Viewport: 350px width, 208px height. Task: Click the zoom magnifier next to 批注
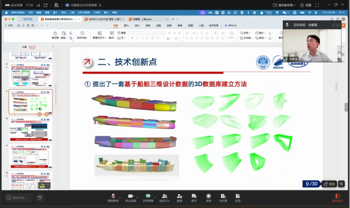[x=341, y=184]
